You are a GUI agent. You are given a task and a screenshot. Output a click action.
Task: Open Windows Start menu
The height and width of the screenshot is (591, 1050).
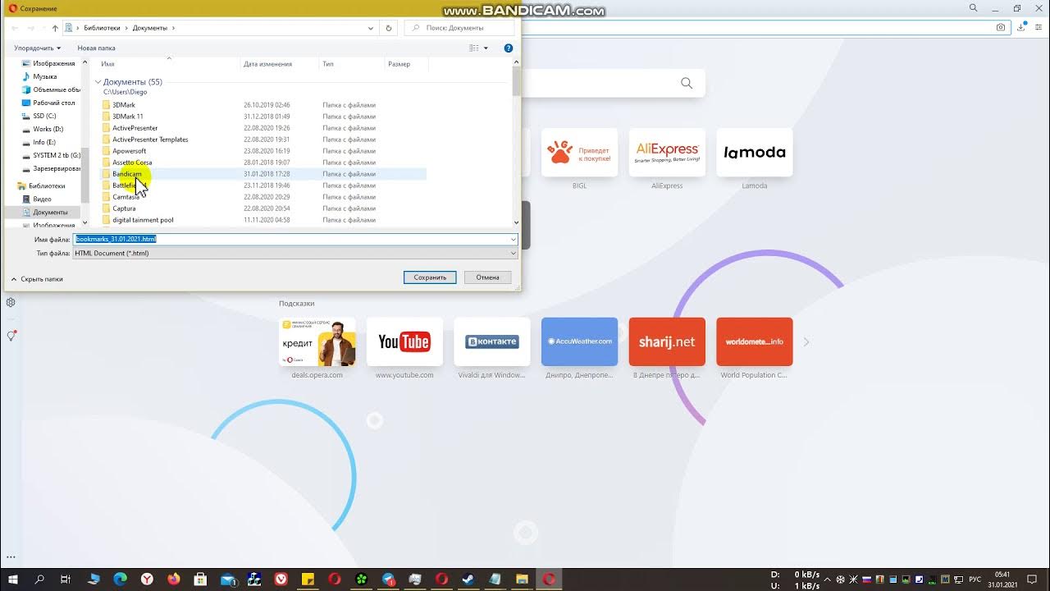click(13, 580)
